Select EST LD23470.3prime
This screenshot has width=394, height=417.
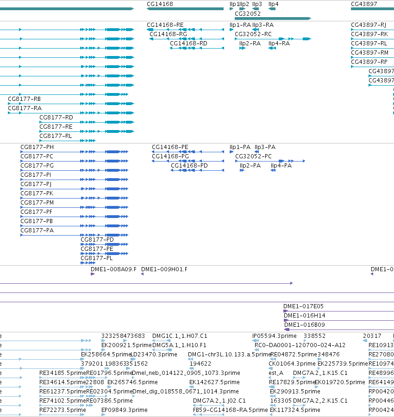pyautogui.click(x=154, y=355)
